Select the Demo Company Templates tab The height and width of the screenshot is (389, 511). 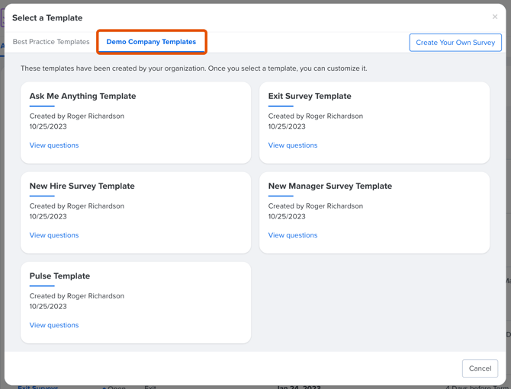click(x=151, y=42)
